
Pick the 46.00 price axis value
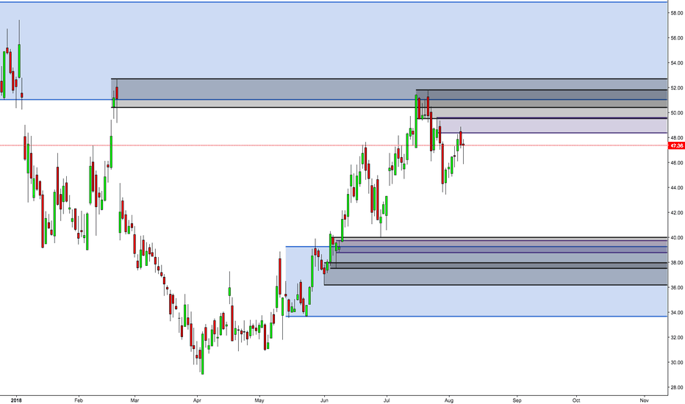(x=677, y=163)
